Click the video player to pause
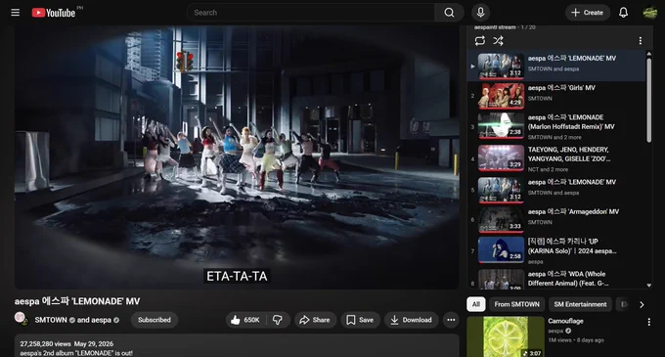The height and width of the screenshot is (357, 665). [237, 157]
